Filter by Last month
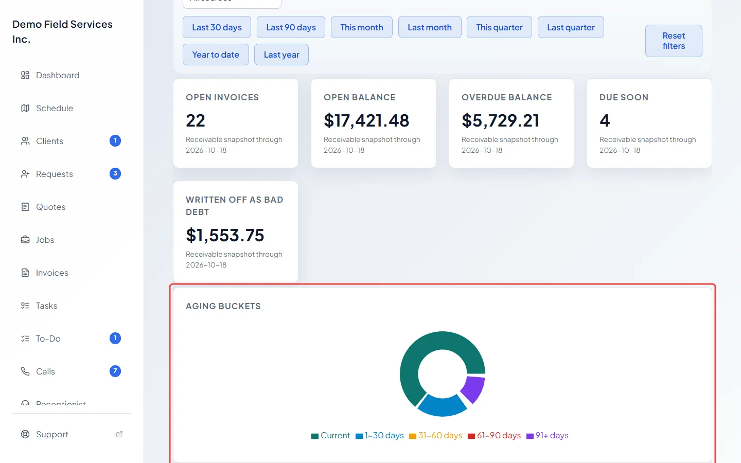The height and width of the screenshot is (463, 741). click(x=430, y=27)
